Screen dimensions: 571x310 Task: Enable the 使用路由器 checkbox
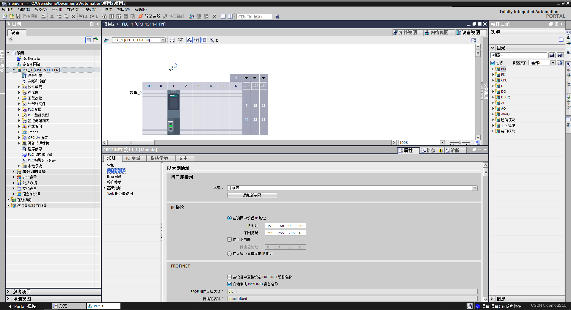(x=229, y=240)
